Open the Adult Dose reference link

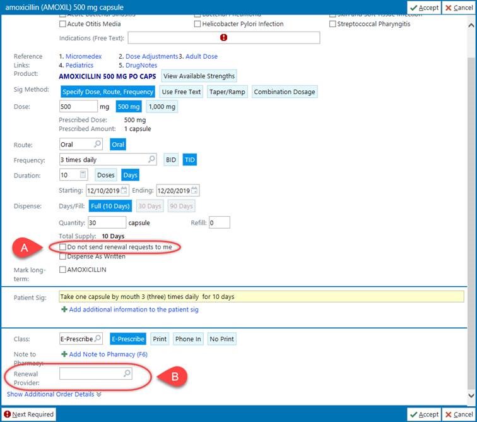pyautogui.click(x=201, y=56)
